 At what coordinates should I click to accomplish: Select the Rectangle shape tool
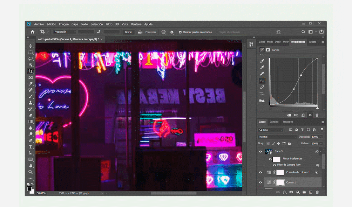point(31,159)
